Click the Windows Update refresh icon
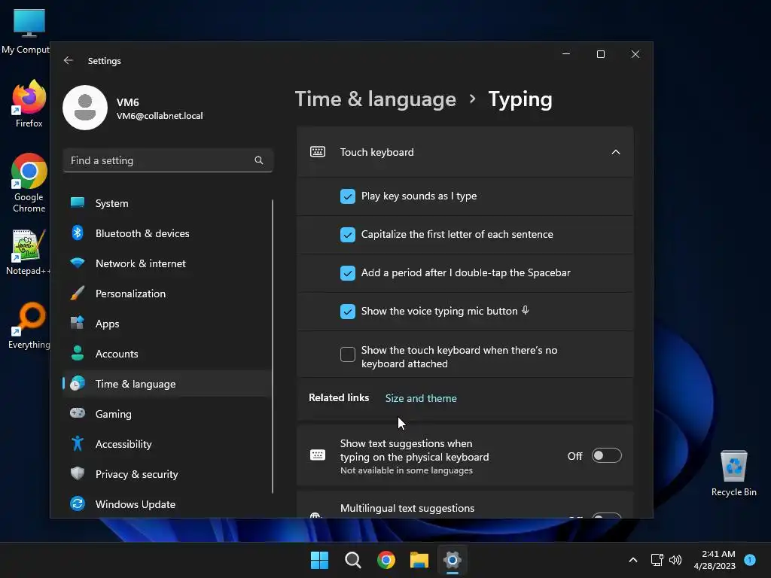The height and width of the screenshot is (578, 771). point(78,503)
